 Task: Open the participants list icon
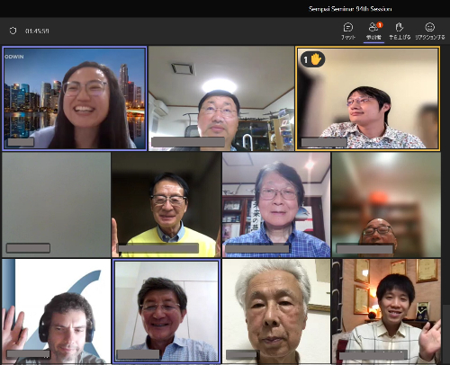tap(373, 31)
